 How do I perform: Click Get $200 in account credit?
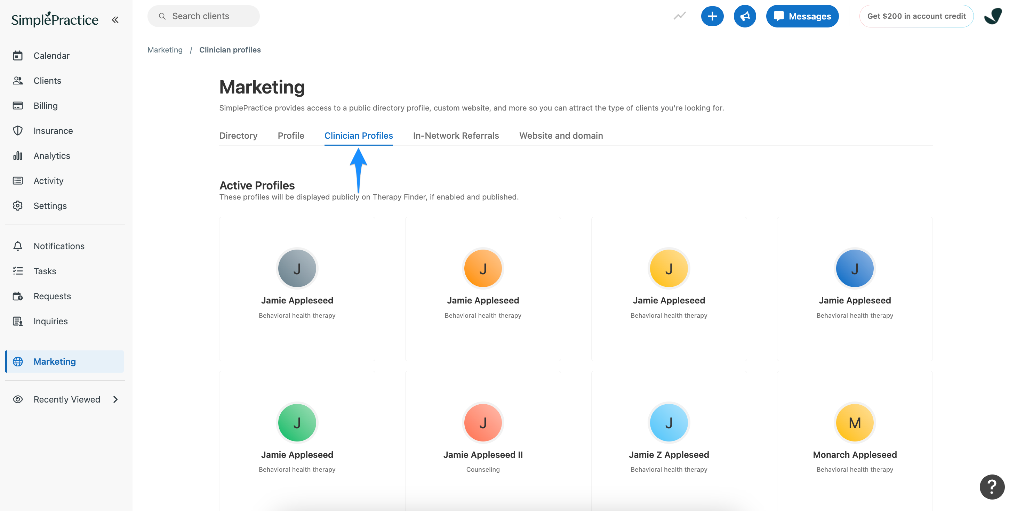click(x=916, y=16)
